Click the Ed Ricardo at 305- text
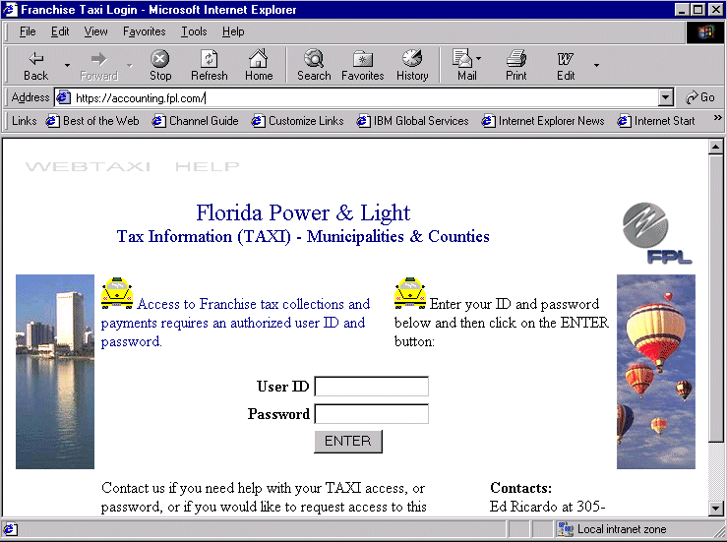Viewport: 727px width, 542px height. tap(547, 507)
